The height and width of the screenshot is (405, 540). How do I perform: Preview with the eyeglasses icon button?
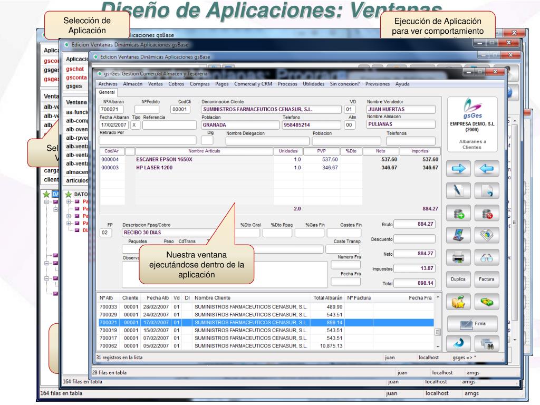point(487,257)
